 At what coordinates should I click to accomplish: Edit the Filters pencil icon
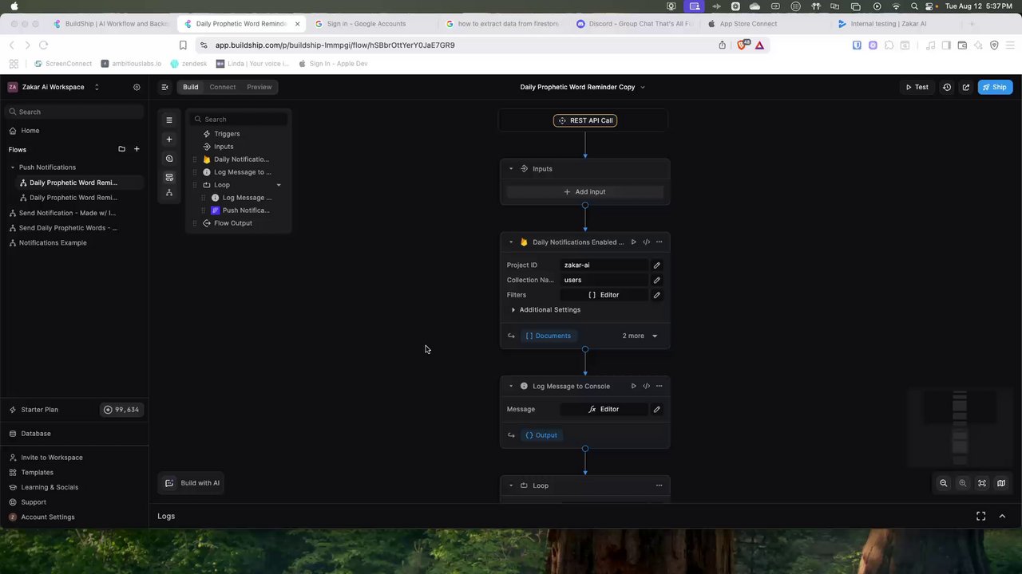[656, 295]
